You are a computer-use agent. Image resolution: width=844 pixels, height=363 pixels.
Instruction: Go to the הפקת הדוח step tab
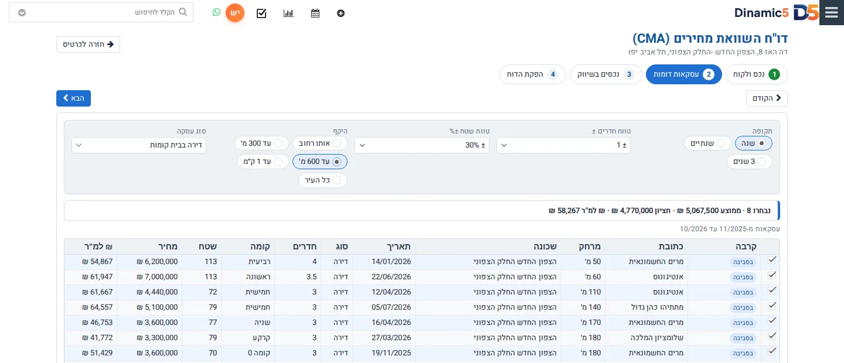[x=533, y=74]
